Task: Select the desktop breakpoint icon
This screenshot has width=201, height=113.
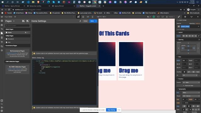Action: (x=78, y=17)
